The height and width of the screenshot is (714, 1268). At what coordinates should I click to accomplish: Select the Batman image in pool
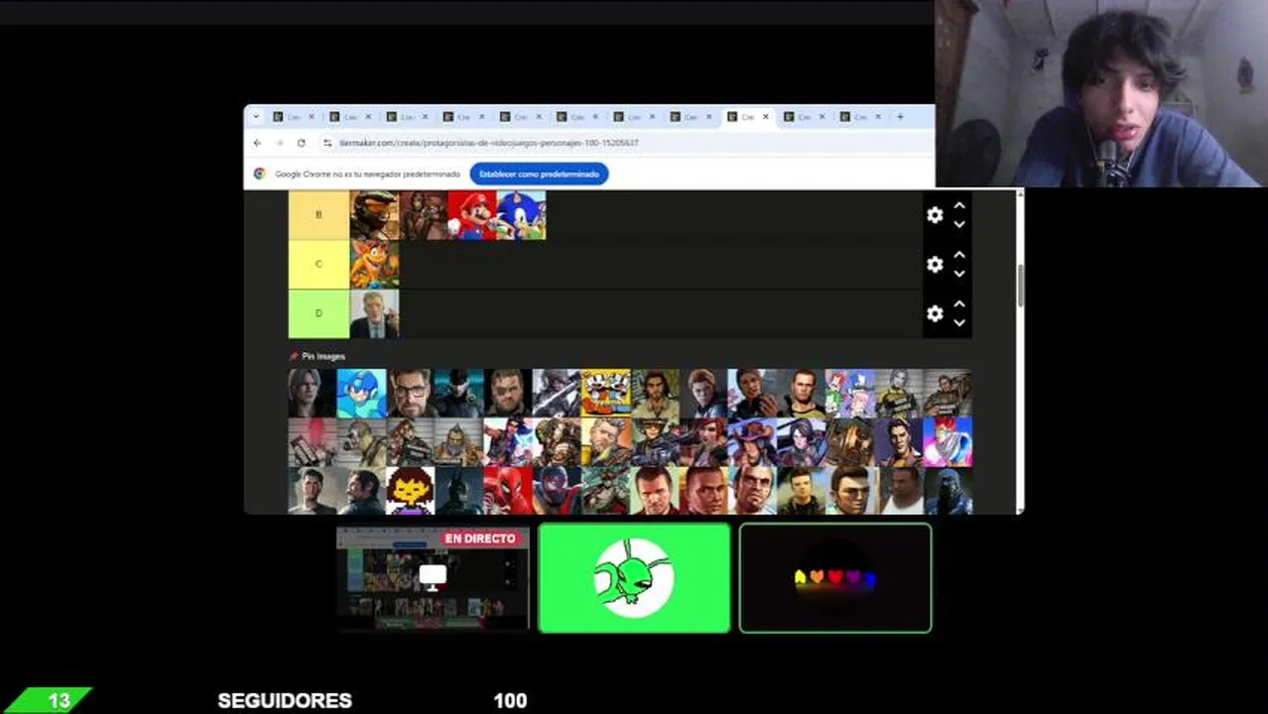tap(459, 491)
